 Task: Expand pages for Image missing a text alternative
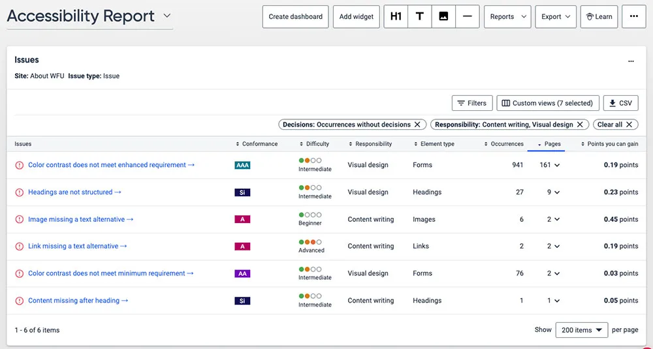557,219
